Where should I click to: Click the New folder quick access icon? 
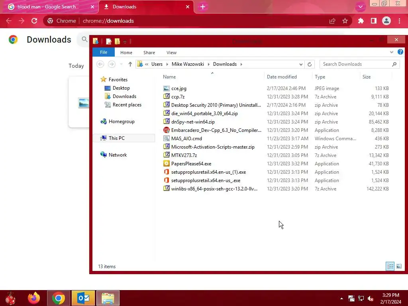[x=118, y=41]
